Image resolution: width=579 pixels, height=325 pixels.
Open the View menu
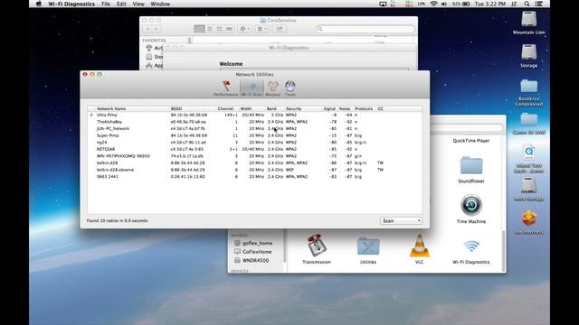138,4
